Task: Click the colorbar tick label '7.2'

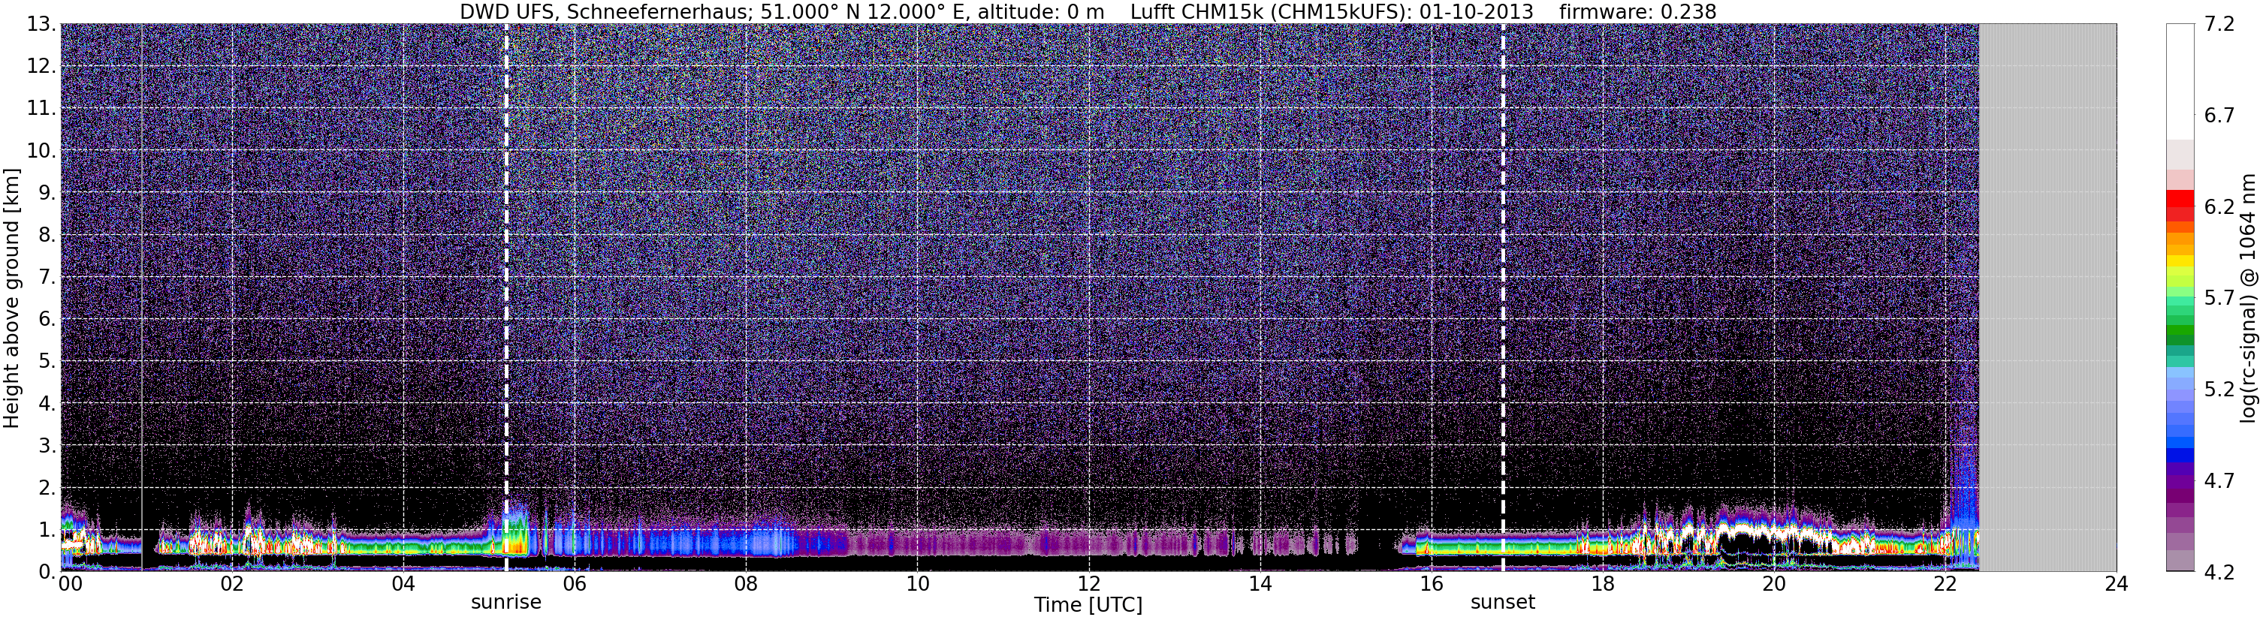Action: pyautogui.click(x=2218, y=25)
